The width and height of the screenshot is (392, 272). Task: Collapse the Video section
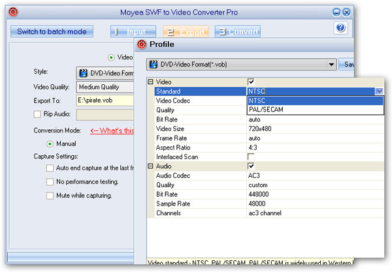pos(150,82)
